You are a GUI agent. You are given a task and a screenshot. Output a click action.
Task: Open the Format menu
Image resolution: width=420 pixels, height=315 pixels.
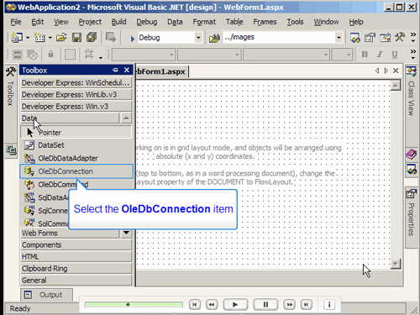[204, 22]
